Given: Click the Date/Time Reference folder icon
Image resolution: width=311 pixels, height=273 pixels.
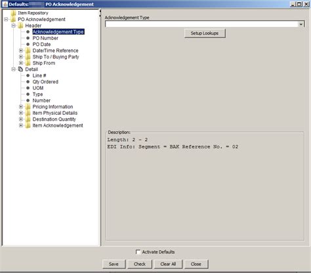Looking at the screenshot, I should point(28,51).
